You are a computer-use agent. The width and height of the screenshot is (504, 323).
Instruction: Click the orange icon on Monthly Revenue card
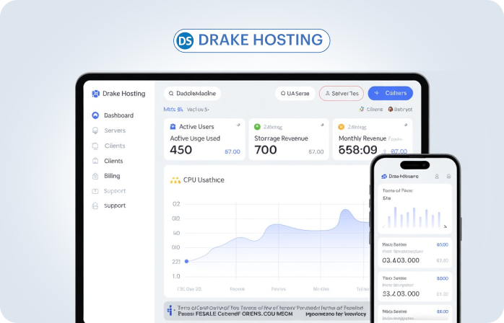pyautogui.click(x=342, y=126)
